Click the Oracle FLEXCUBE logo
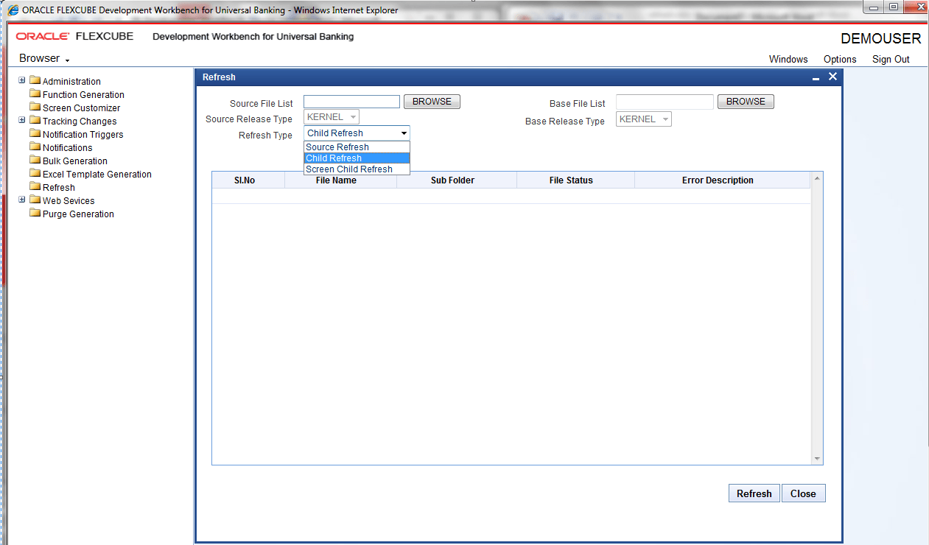The height and width of the screenshot is (545, 929). pyautogui.click(x=74, y=36)
